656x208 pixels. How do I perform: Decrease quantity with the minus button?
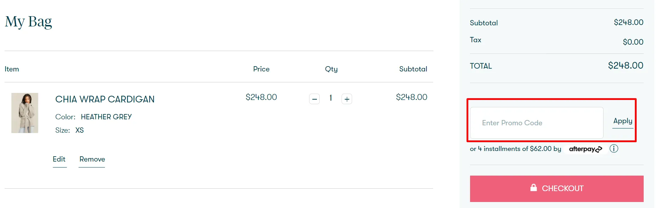click(x=314, y=99)
